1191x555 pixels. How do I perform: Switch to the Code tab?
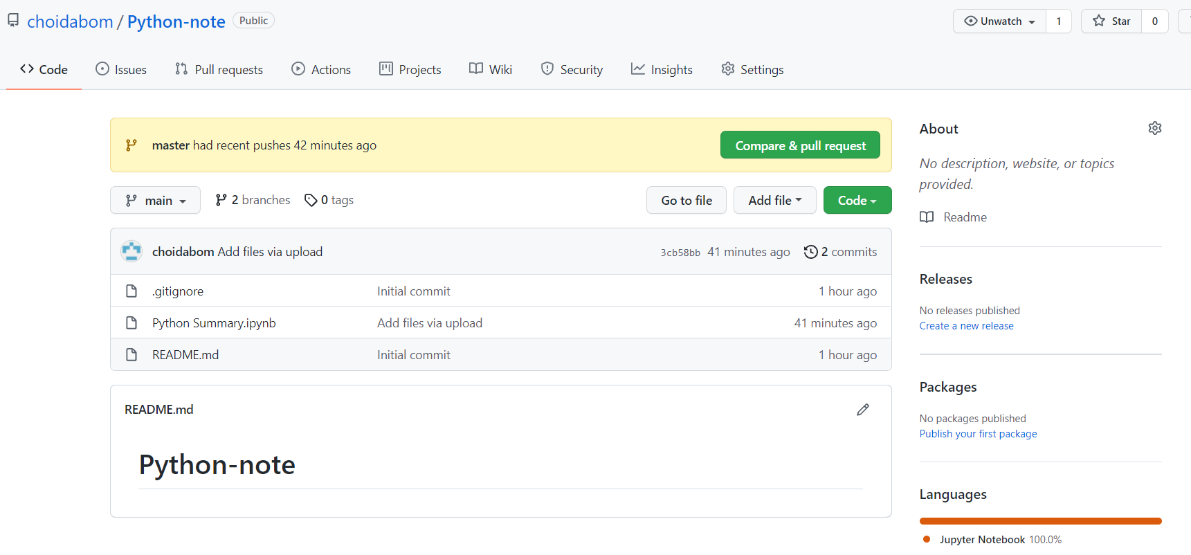click(44, 69)
